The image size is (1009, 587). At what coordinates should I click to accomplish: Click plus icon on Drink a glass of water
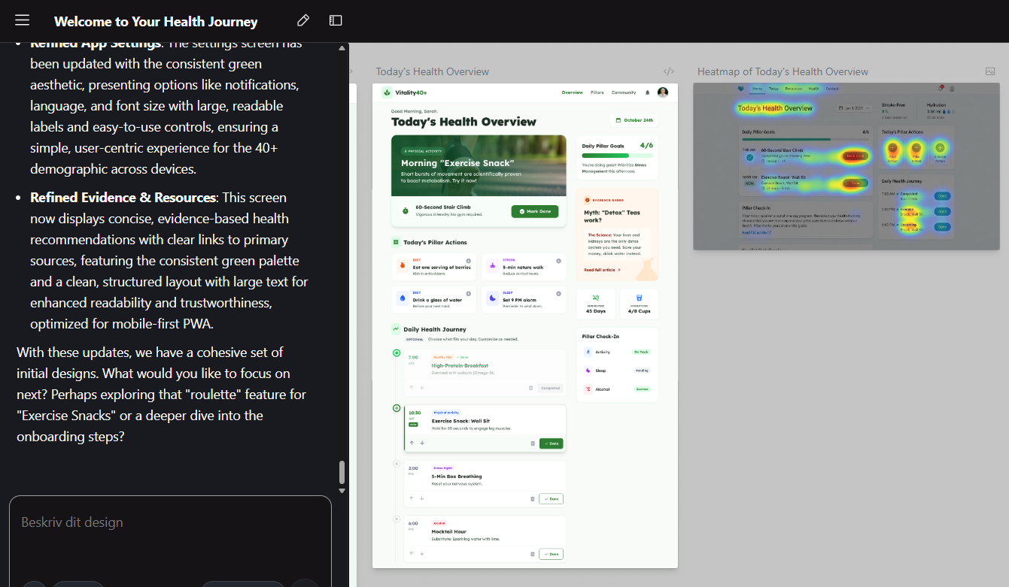coord(468,293)
